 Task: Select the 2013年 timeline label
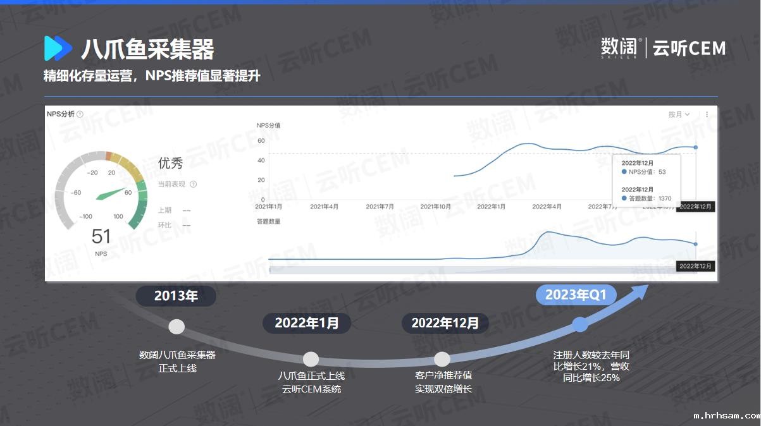pos(176,296)
